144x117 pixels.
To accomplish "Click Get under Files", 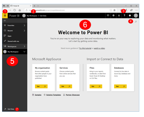I will (96, 86).
